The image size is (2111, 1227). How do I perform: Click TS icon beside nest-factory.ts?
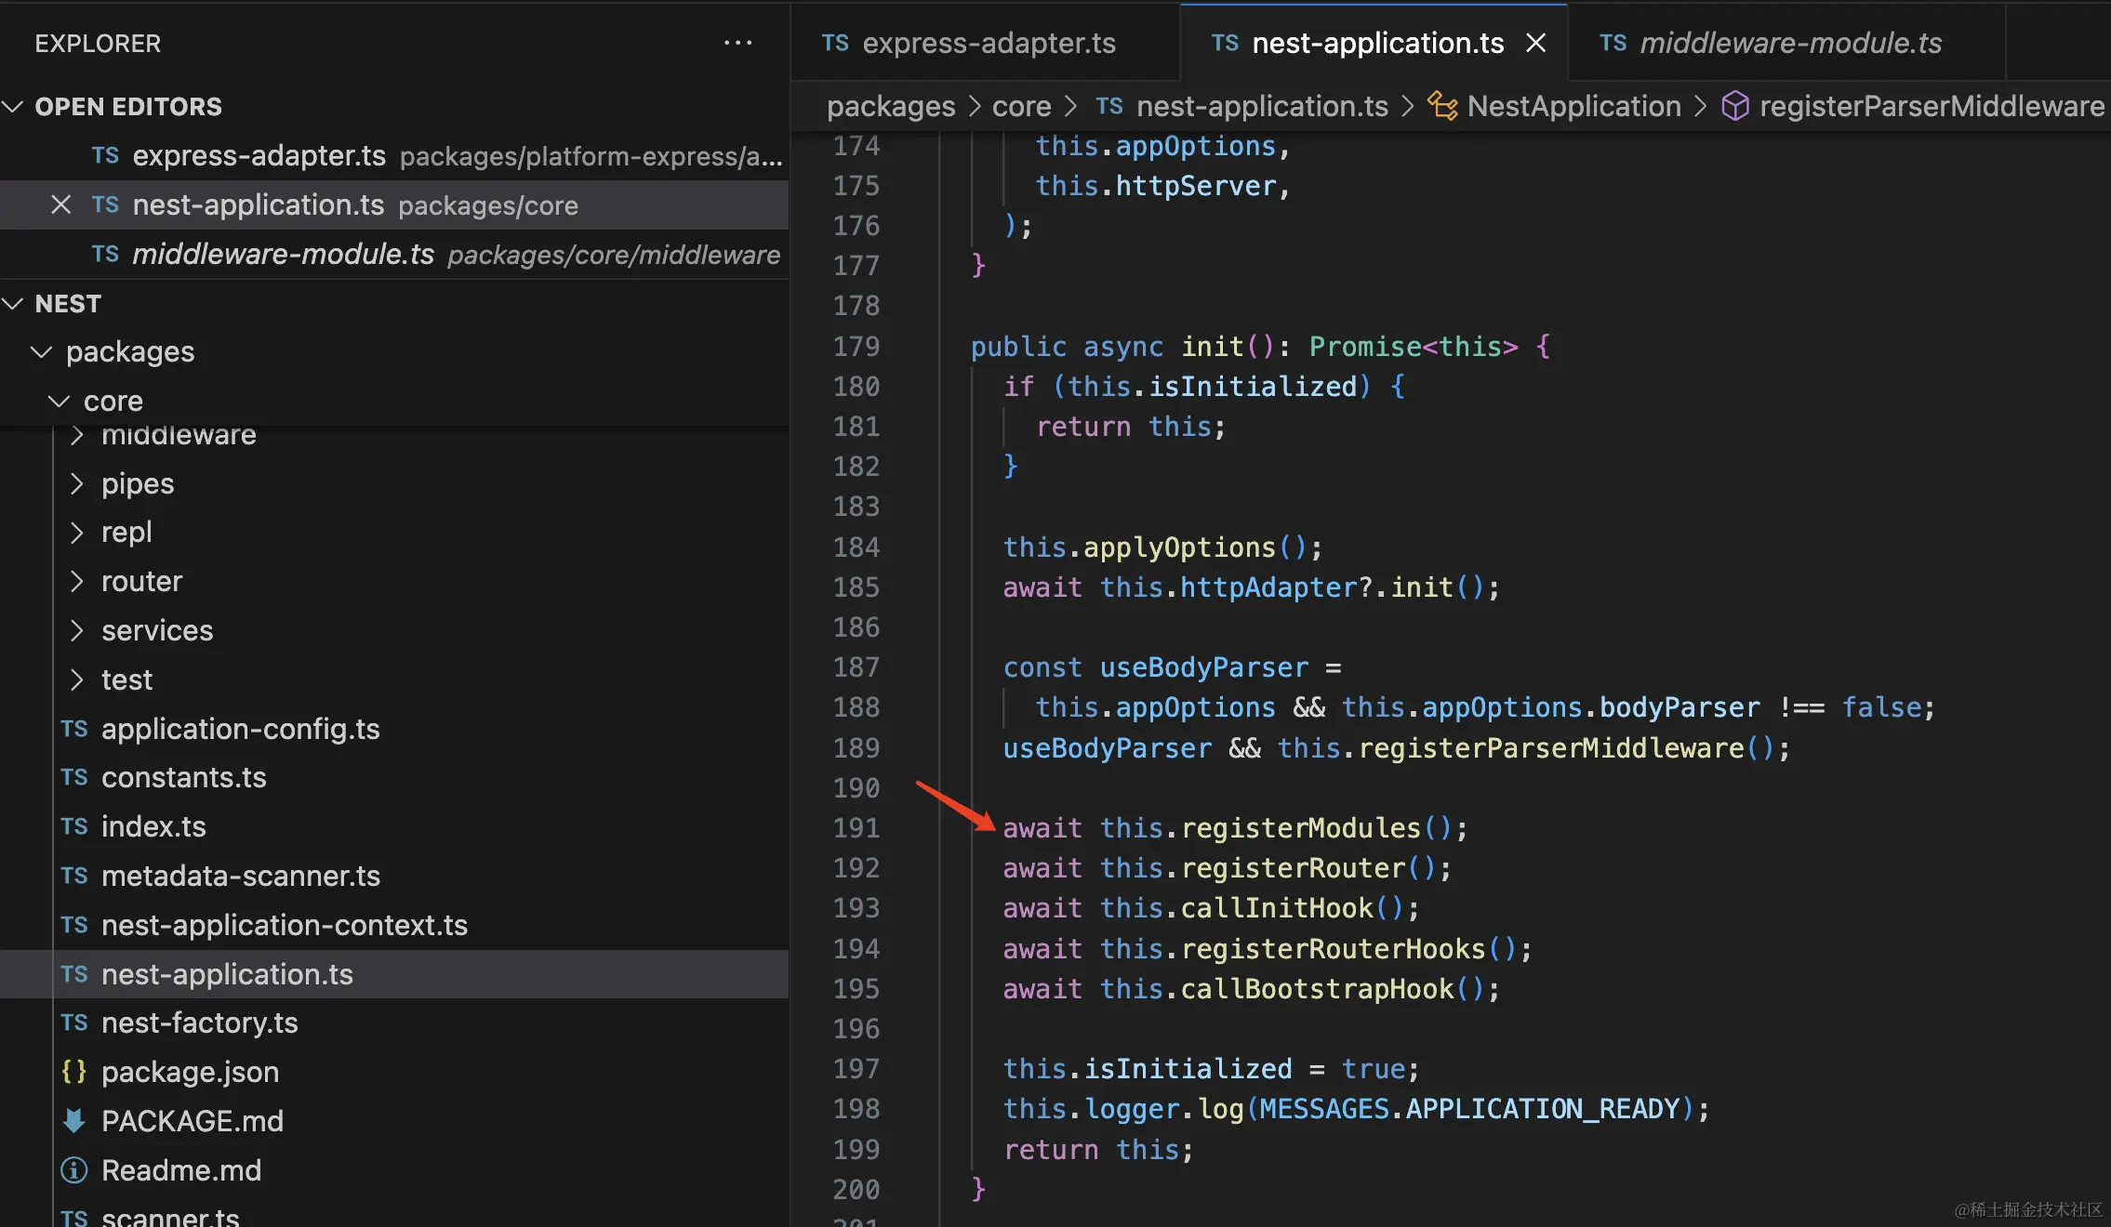(x=74, y=1022)
